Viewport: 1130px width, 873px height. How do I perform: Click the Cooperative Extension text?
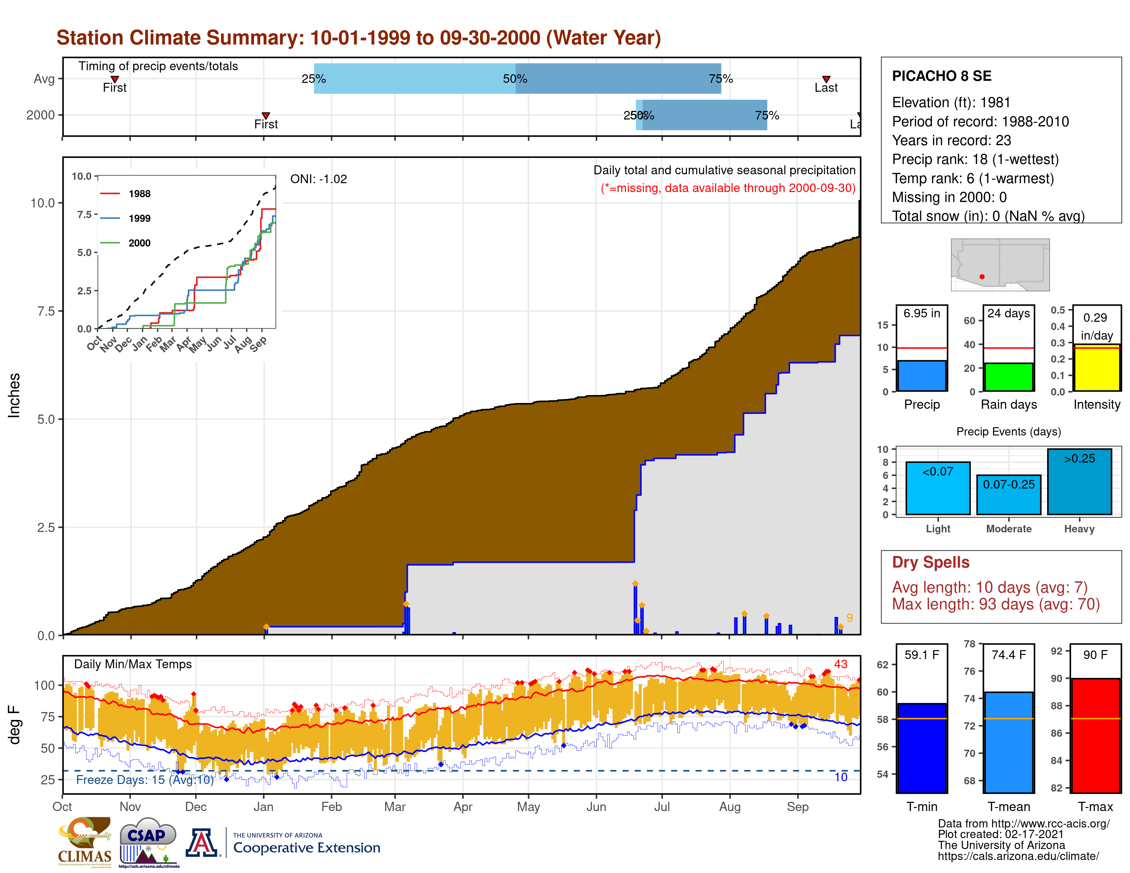pyautogui.click(x=306, y=848)
